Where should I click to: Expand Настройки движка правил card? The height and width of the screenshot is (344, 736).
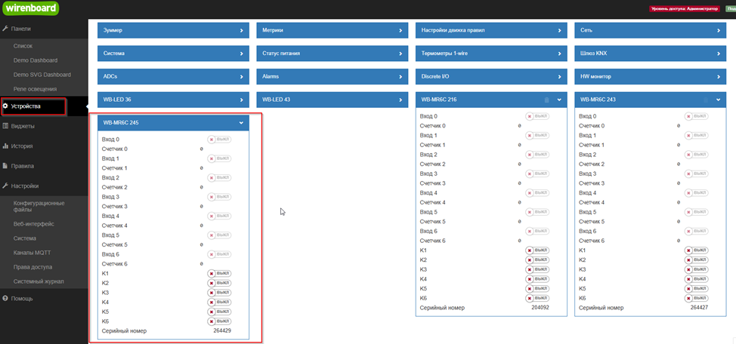[491, 30]
